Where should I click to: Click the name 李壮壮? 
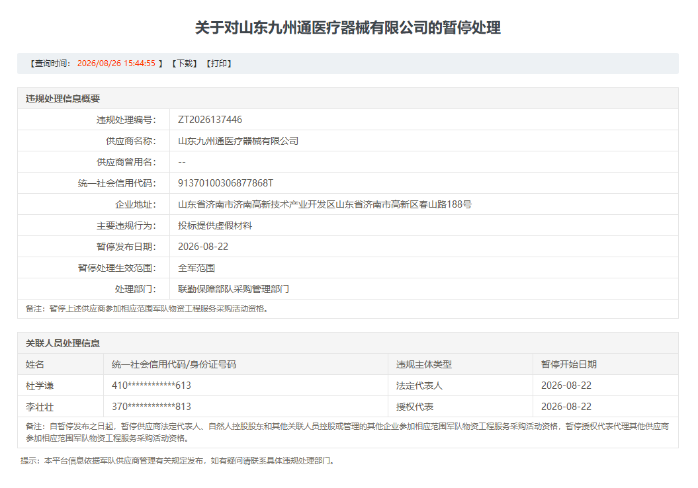tap(40, 407)
